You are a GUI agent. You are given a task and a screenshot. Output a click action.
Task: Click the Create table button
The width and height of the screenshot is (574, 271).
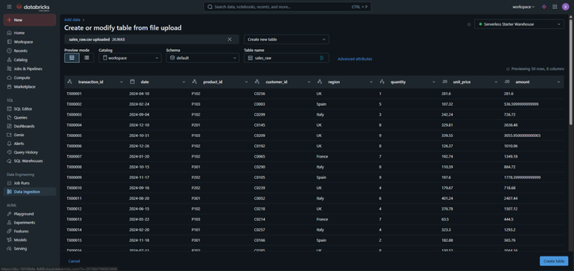point(554,261)
